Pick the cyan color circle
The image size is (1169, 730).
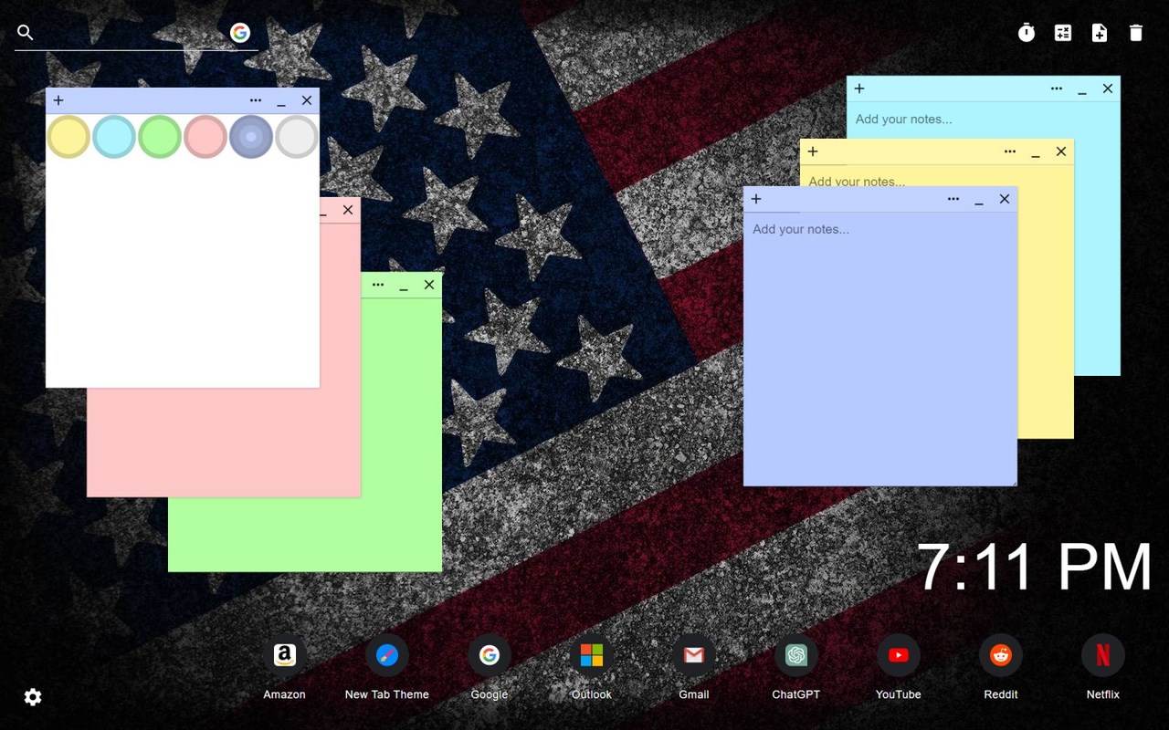(114, 137)
